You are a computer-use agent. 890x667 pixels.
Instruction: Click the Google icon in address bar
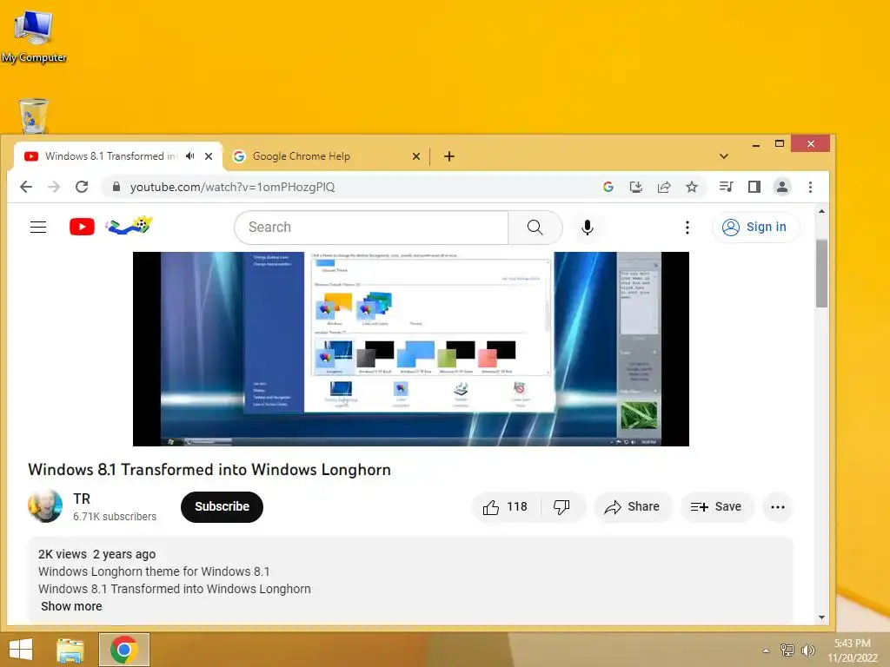tap(608, 188)
